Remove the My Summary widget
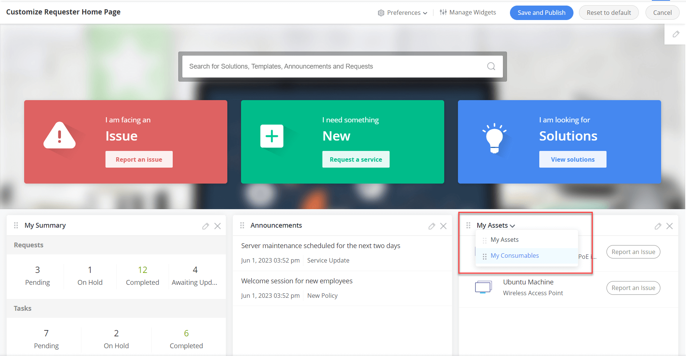 point(218,226)
